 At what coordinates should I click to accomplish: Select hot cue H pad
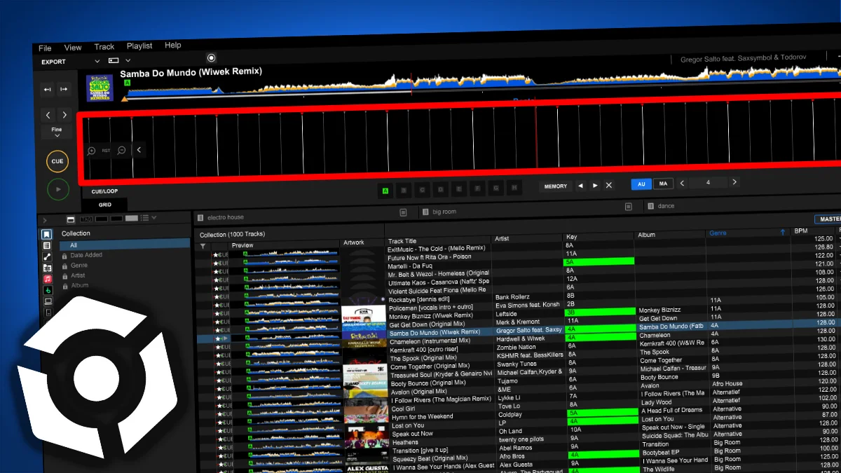pos(514,188)
